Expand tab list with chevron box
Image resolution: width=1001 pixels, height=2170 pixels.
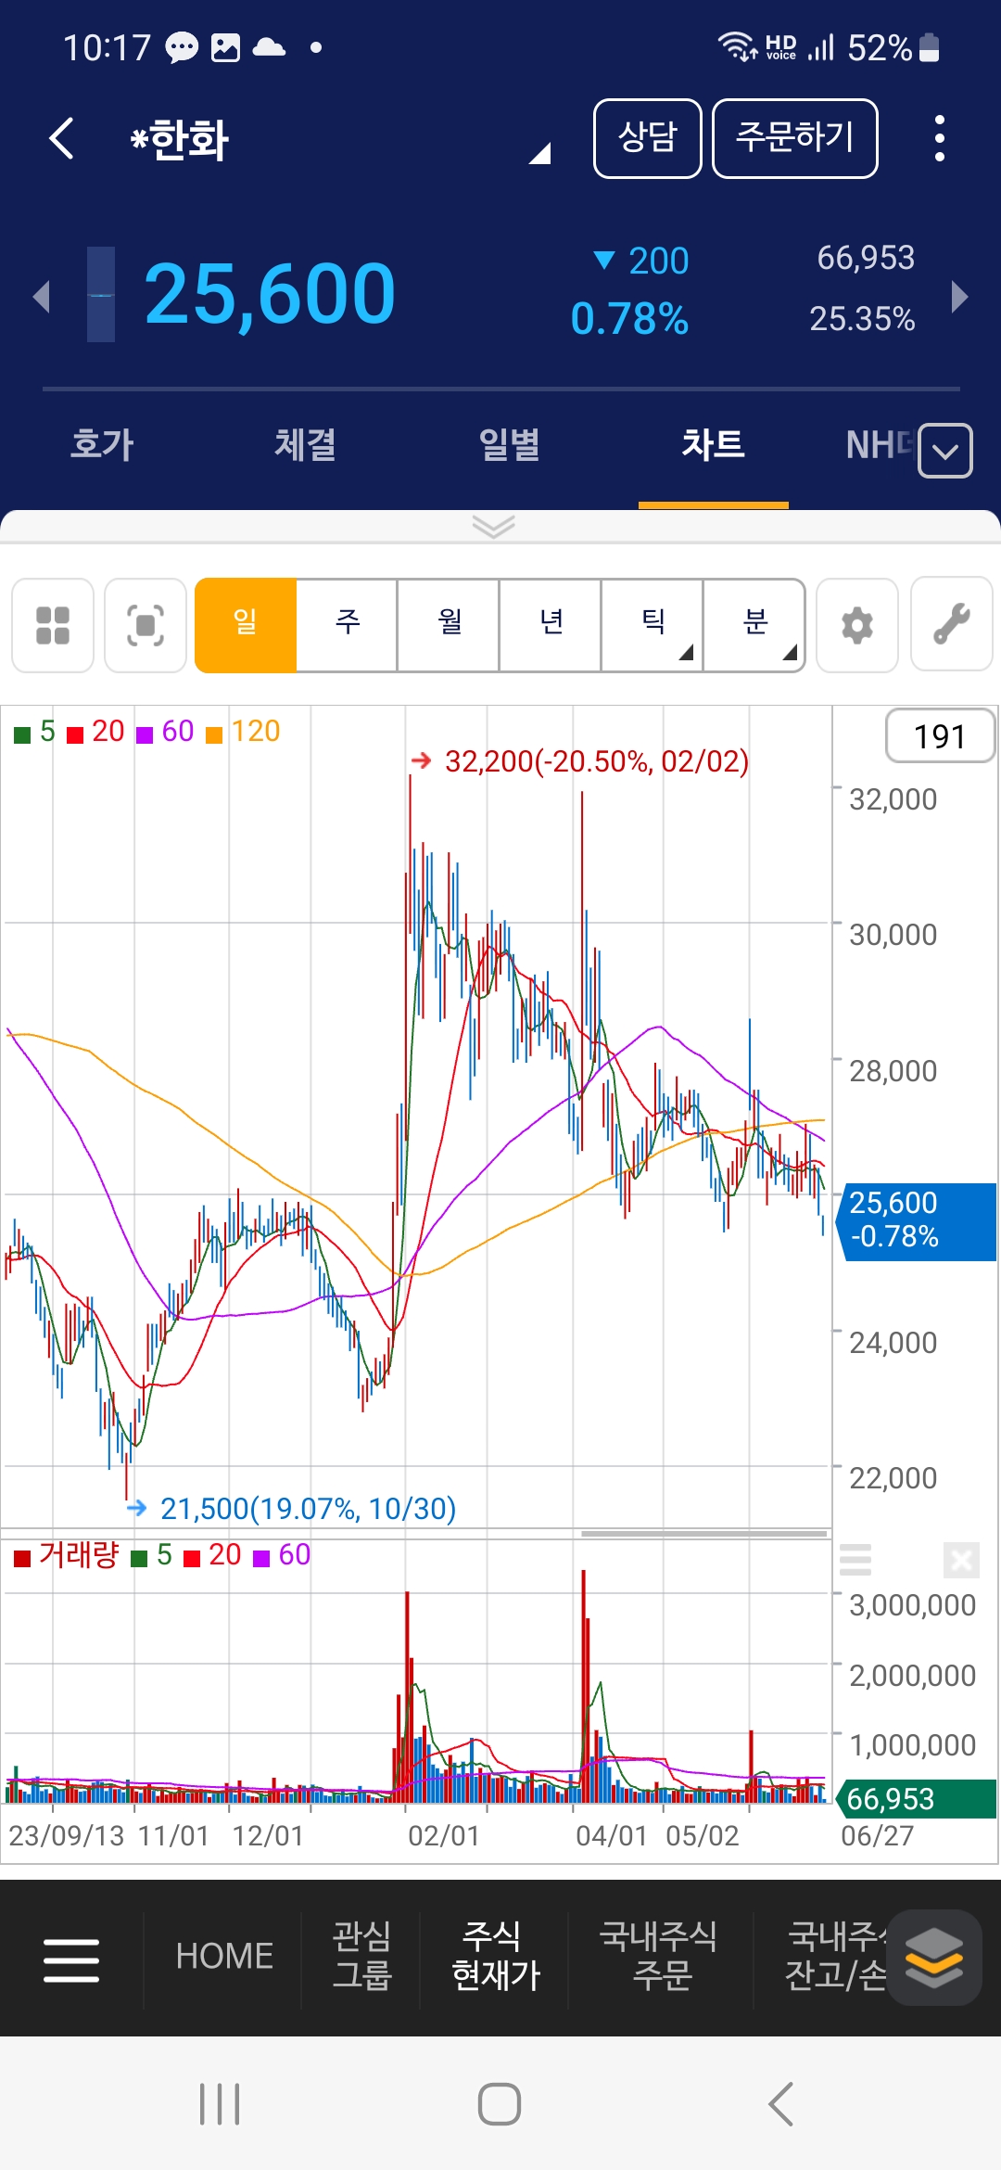click(945, 451)
